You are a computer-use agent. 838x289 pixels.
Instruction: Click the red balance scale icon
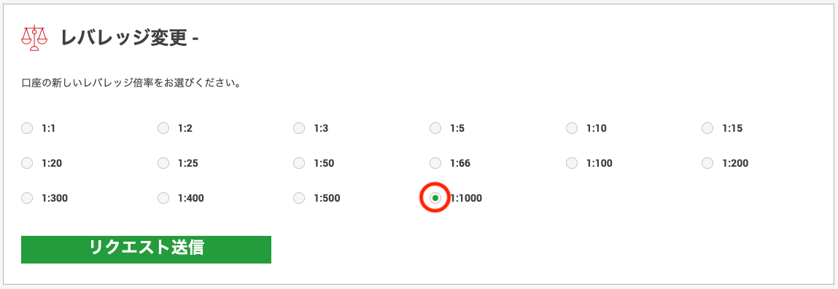pyautogui.click(x=34, y=38)
